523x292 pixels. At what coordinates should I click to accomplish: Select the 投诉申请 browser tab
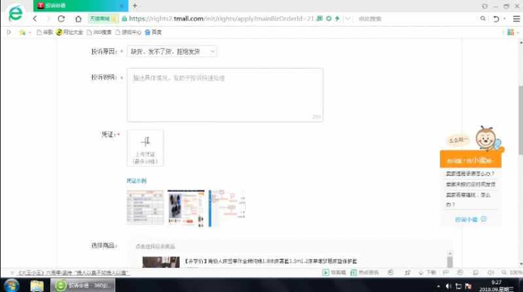tap(80, 6)
